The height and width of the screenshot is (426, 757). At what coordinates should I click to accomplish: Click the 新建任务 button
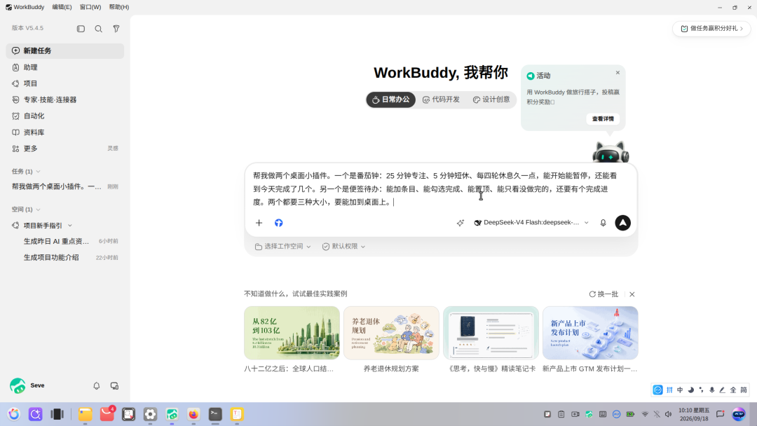click(64, 51)
